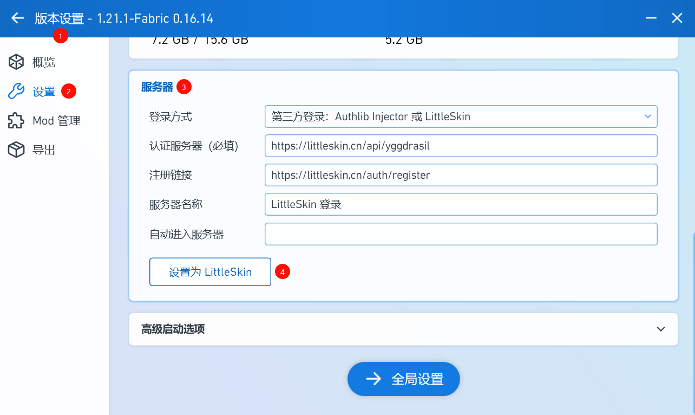Click the 认证服务器 URL input field
Screen dimensions: 695x415
point(461,146)
